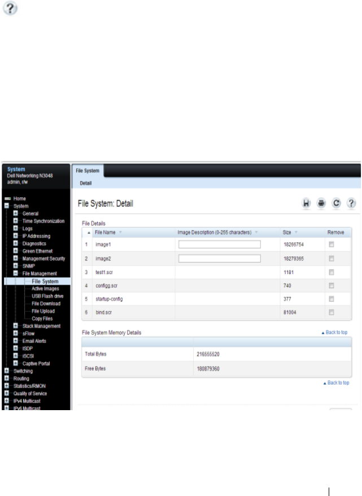
Task: Select the File System tab
Action: coord(88,171)
